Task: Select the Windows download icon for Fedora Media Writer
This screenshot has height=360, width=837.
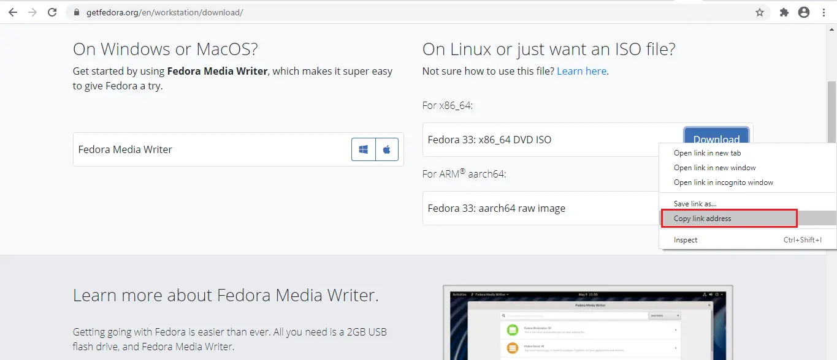Action: (x=363, y=149)
